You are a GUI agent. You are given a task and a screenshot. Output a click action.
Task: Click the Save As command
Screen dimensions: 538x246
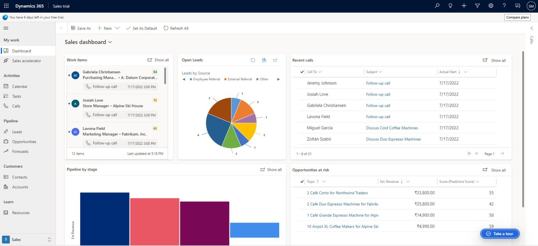tap(81, 28)
